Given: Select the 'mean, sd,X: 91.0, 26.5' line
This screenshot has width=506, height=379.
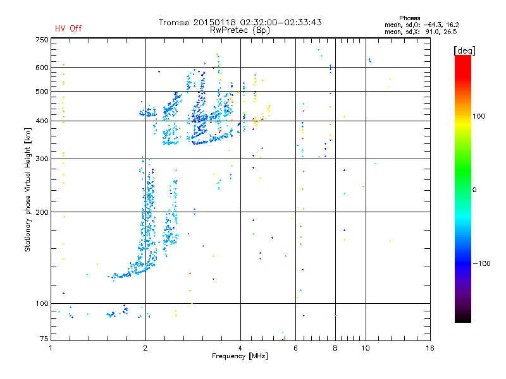Looking at the screenshot, I should 421,32.
